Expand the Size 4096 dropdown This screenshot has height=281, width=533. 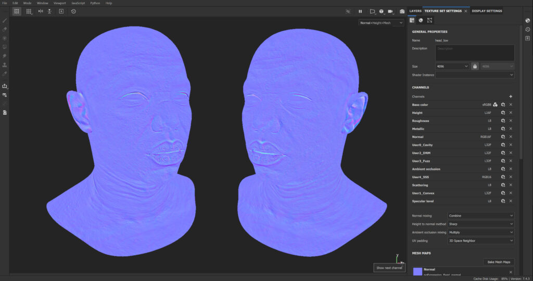[x=452, y=66]
